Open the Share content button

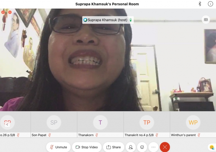click(114, 147)
